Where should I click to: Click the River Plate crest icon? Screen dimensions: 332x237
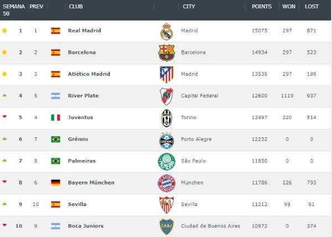point(167,96)
